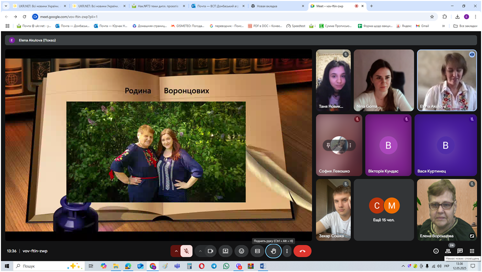Open 'GISMETEO: Погода' bookmark
The width and height of the screenshot is (482, 272).
[x=187, y=26]
